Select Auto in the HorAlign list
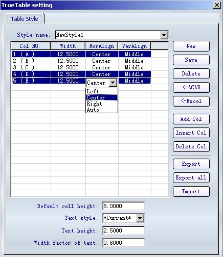This screenshot has height=257, width=223. [x=102, y=110]
